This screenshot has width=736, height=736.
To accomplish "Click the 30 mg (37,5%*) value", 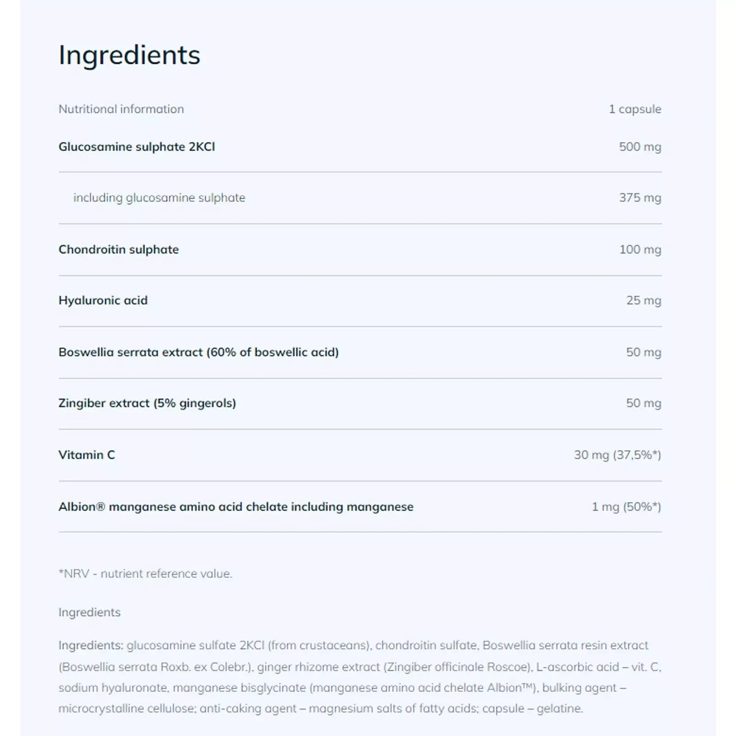I will click(617, 455).
